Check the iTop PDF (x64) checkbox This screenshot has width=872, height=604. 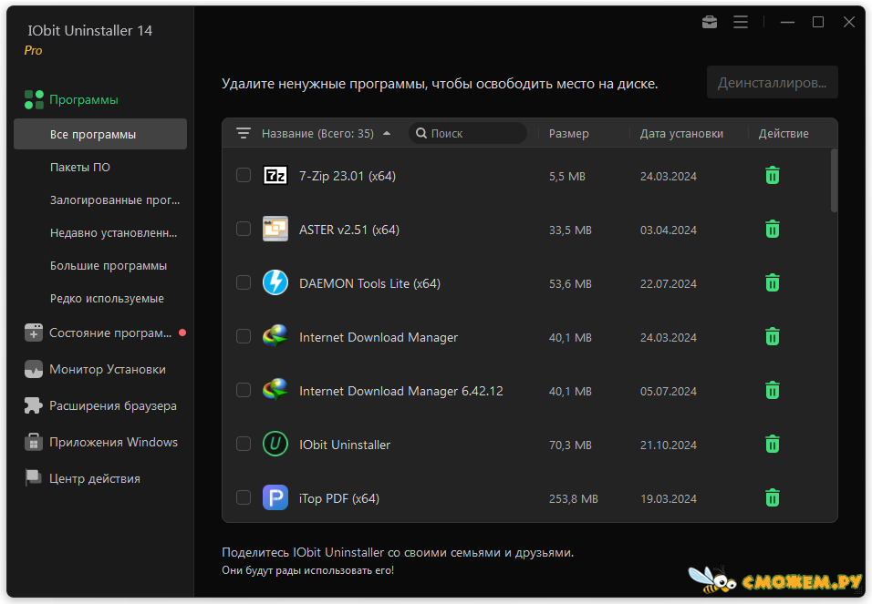point(244,497)
